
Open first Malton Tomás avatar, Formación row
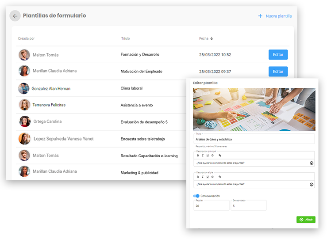24,55
